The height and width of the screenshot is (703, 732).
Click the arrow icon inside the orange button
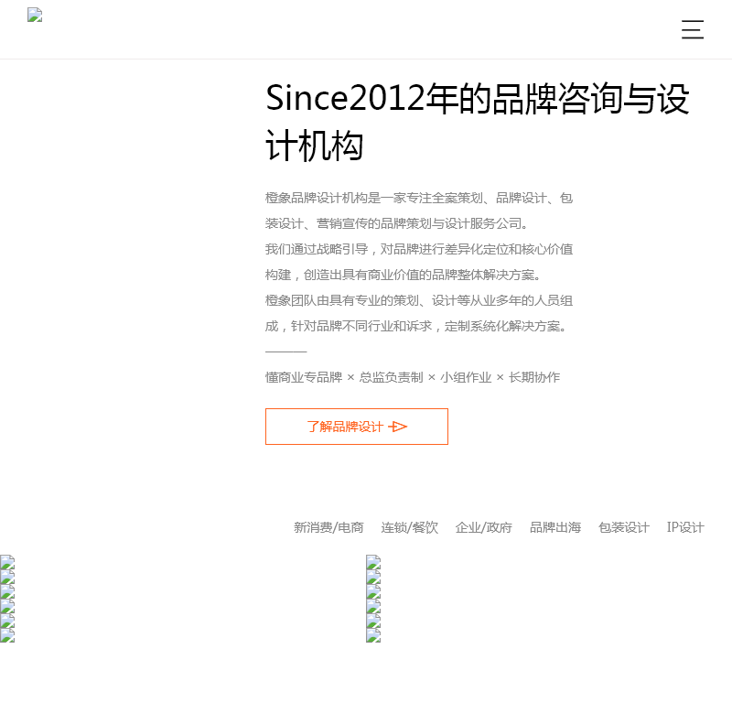(x=397, y=427)
